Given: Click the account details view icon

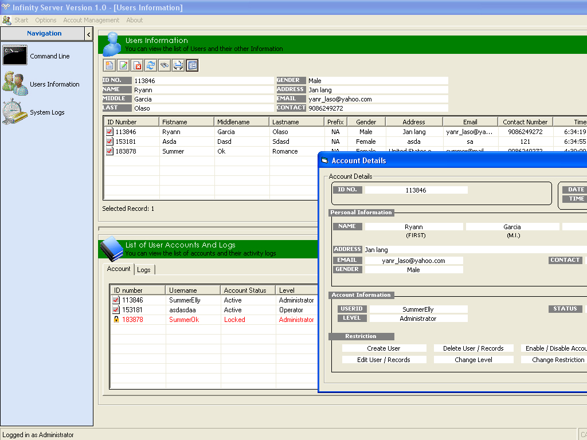Looking at the screenshot, I should tap(192, 65).
